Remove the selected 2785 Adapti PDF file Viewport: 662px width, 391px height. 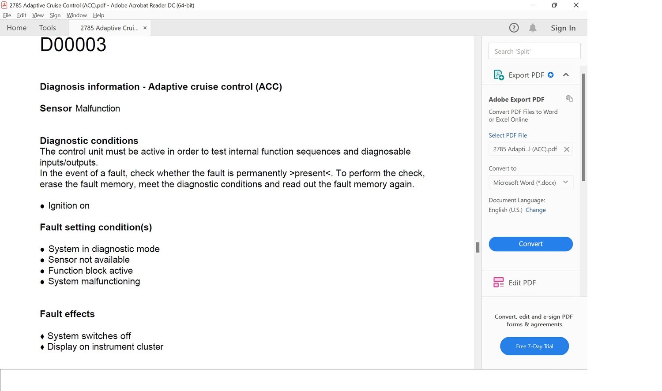click(567, 149)
